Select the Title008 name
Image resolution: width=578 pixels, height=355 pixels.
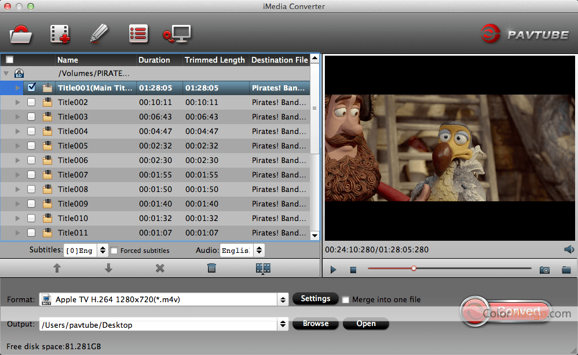(x=73, y=189)
